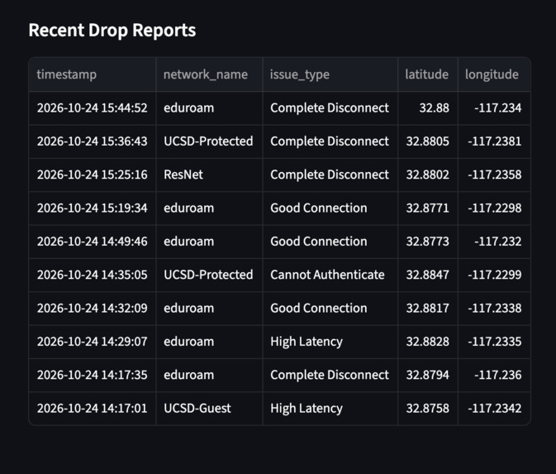This screenshot has height=474, width=556.
Task: Select timestamp cell 2026-10-24 14:17:01
Action: click(x=93, y=409)
